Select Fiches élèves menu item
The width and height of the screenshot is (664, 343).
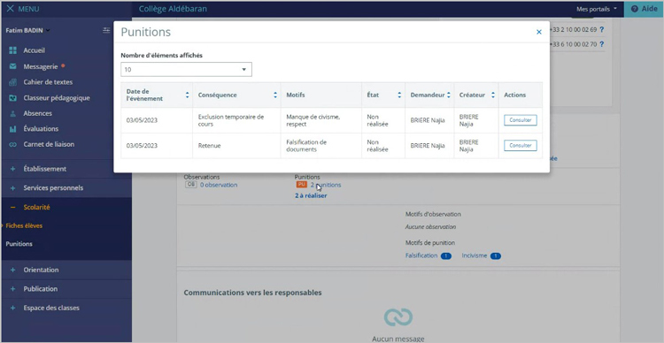coord(24,225)
